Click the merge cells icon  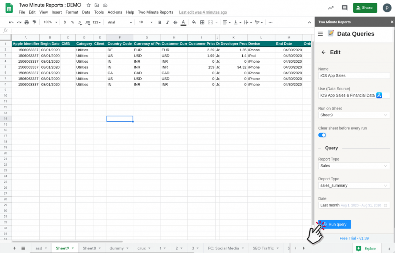[x=210, y=22]
